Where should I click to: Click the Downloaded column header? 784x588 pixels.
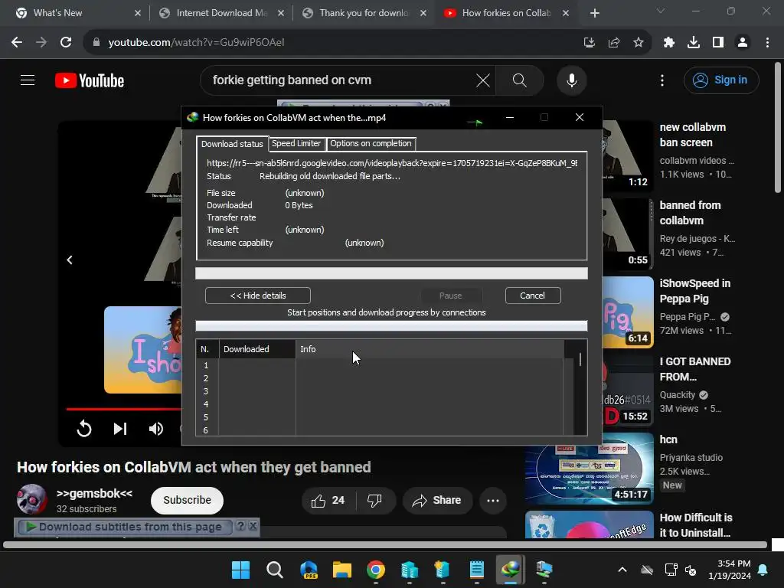257,349
